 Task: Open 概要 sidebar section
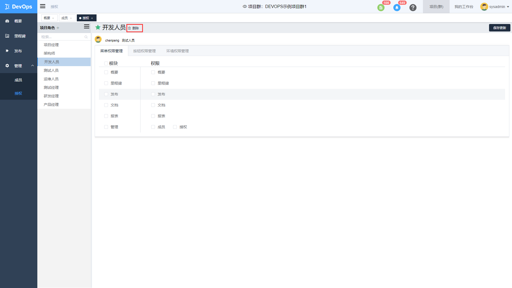point(19,21)
